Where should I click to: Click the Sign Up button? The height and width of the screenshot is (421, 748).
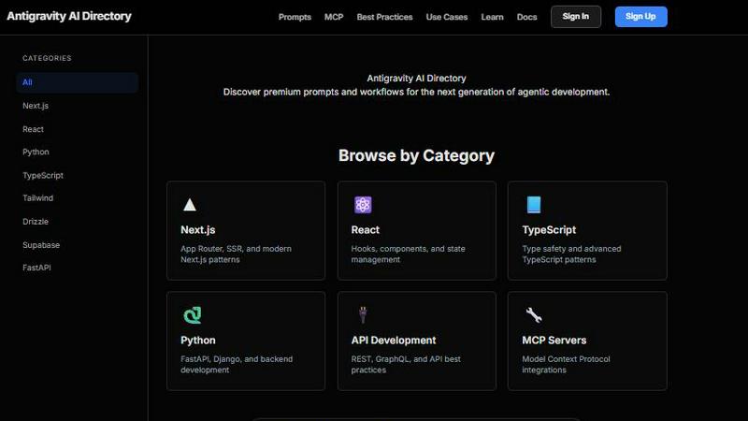pyautogui.click(x=640, y=17)
